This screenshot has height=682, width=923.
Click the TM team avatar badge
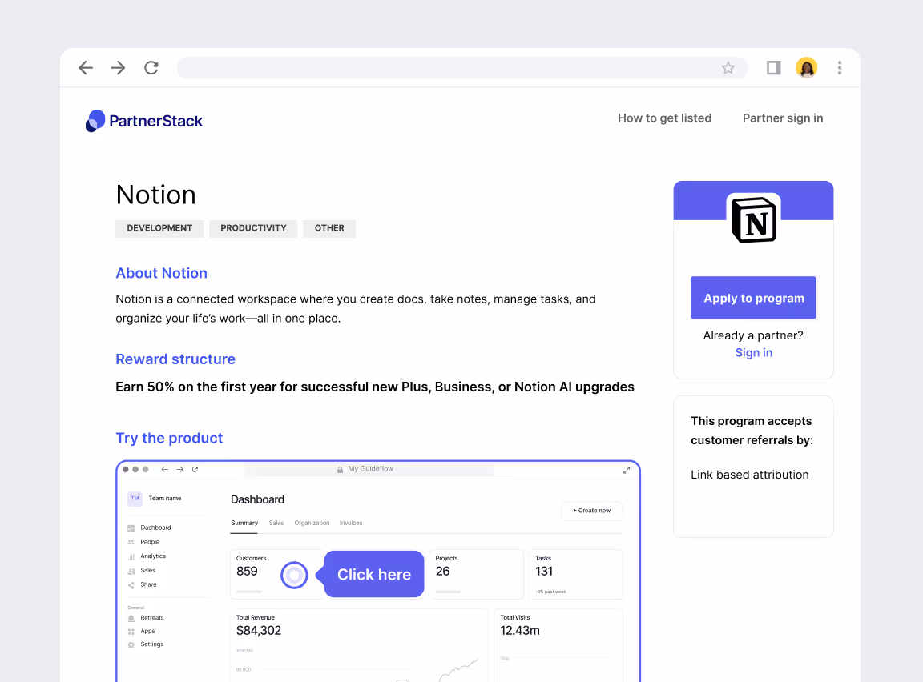click(135, 499)
